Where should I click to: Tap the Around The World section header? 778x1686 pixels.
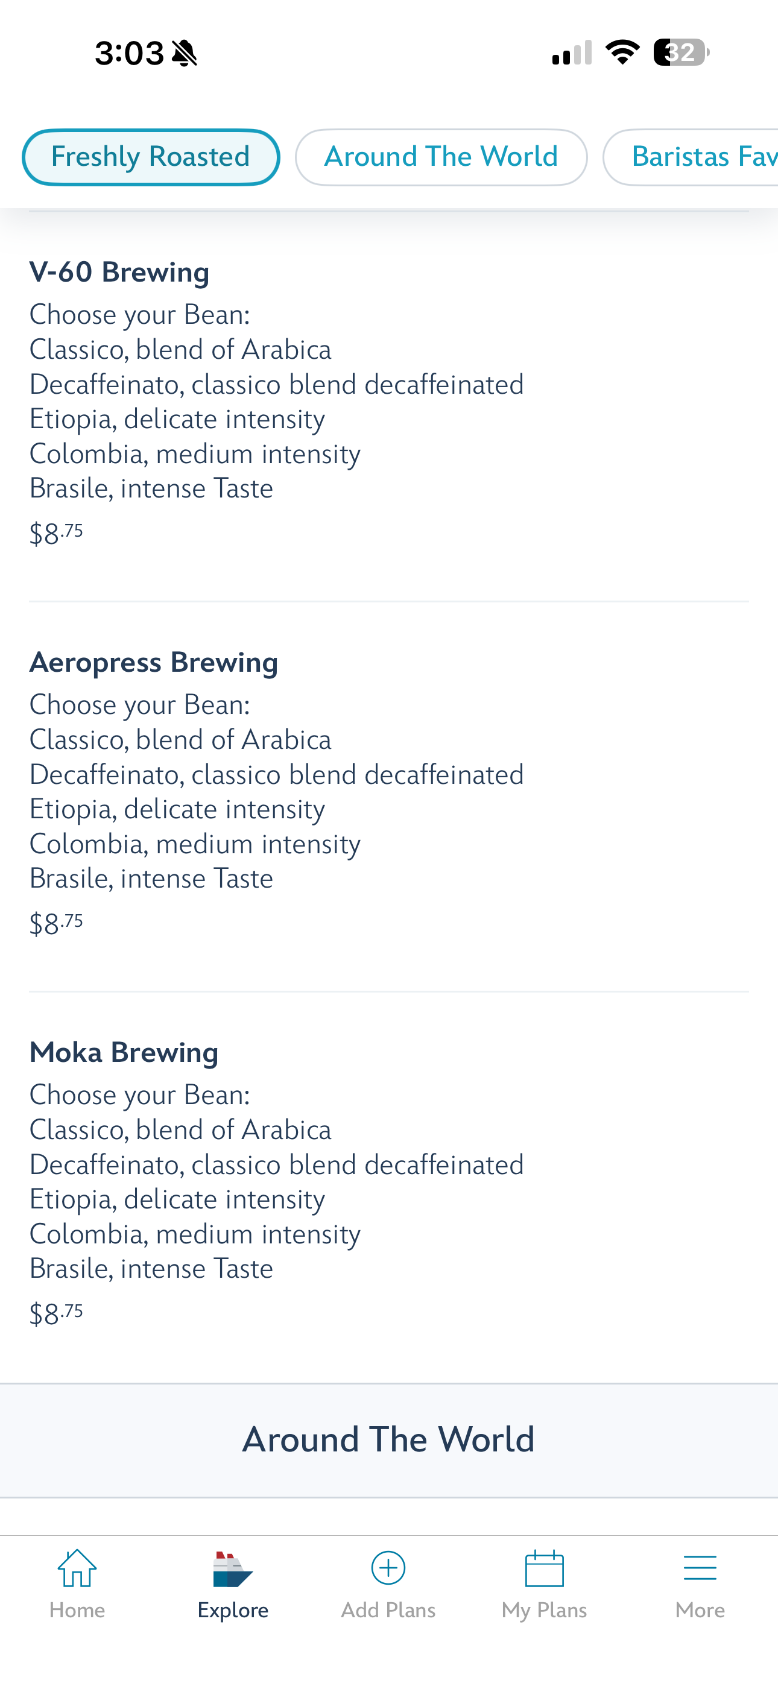pyautogui.click(x=389, y=1440)
